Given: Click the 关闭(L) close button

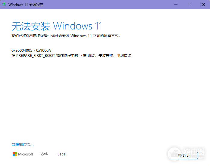Looking at the screenshot, I should coord(183,155).
